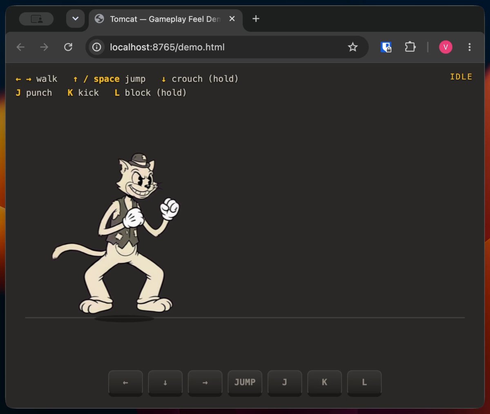
Task: Reload the page with the refresh icon
Action: (x=68, y=47)
